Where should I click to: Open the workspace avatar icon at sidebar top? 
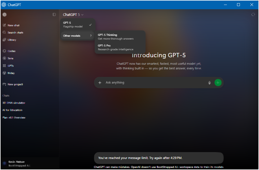pos(4,14)
